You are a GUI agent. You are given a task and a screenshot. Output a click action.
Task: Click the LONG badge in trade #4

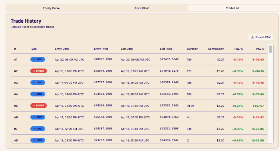coord(38,94)
